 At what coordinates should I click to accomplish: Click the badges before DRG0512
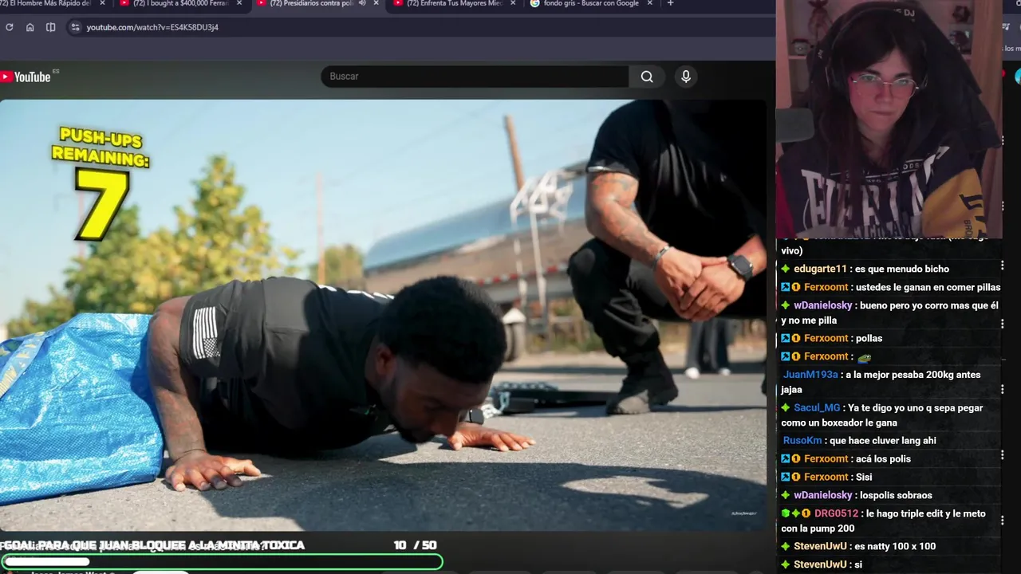click(796, 514)
